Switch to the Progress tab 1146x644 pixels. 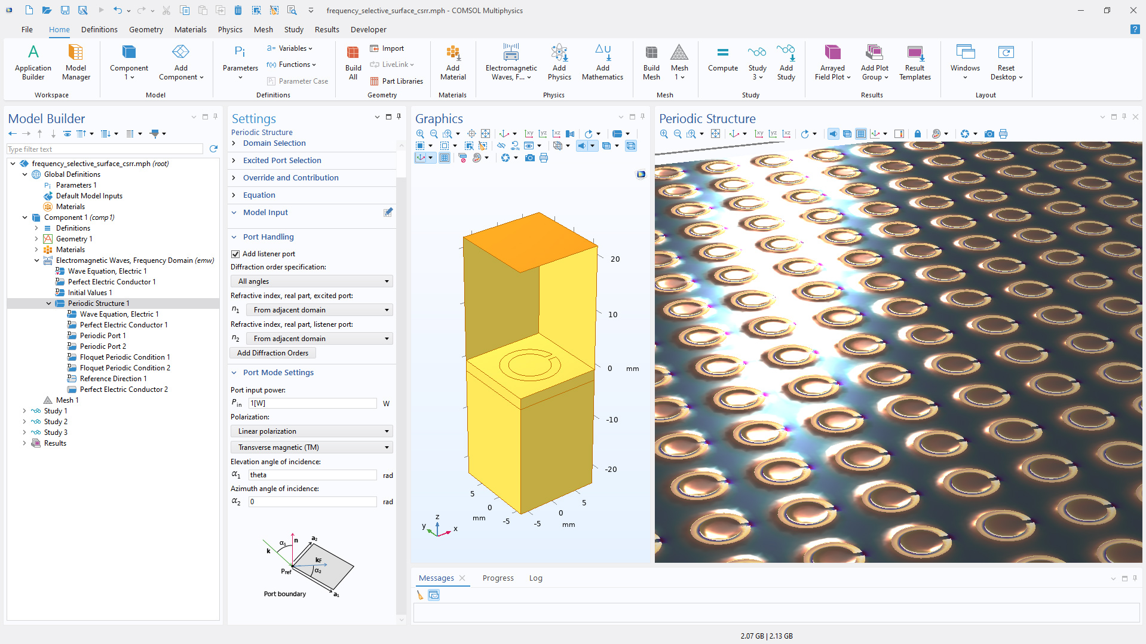[498, 578]
